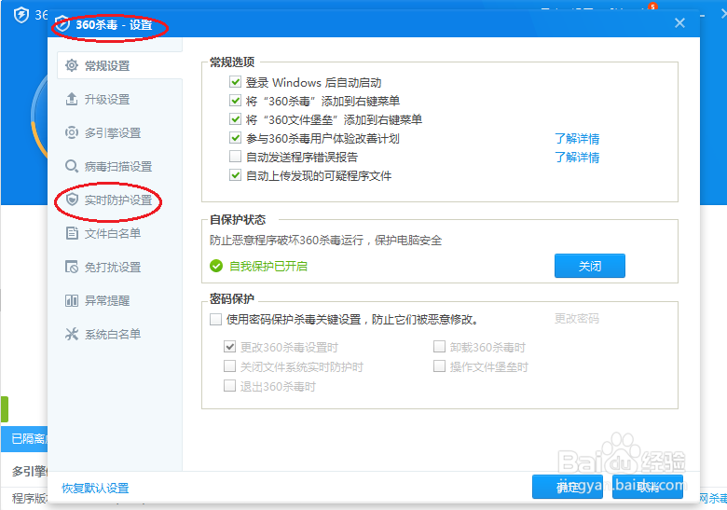The width and height of the screenshot is (727, 510).
Task: Toggle 将“360杀毒”添加到右键菜单 checkbox
Action: [x=235, y=101]
